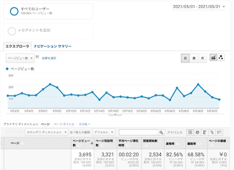This screenshot has width=234, height=170.
Task: Open the ページビュー数 metric dropdown
Action: [20, 58]
